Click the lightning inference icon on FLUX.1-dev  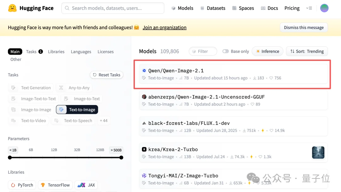(263, 131)
